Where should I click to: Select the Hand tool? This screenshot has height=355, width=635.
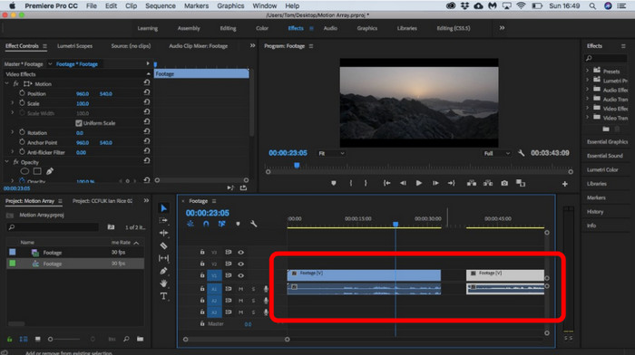coord(163,283)
